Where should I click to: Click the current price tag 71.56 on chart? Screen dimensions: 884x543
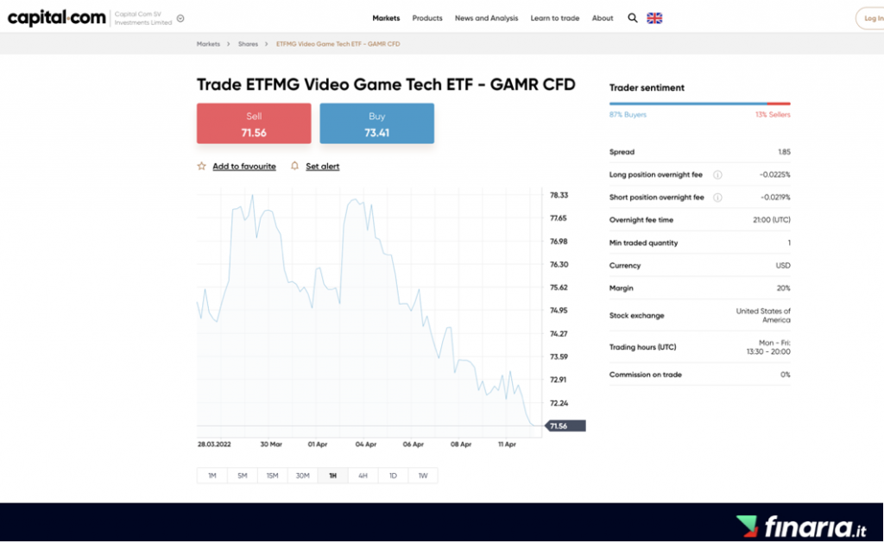[565, 426]
